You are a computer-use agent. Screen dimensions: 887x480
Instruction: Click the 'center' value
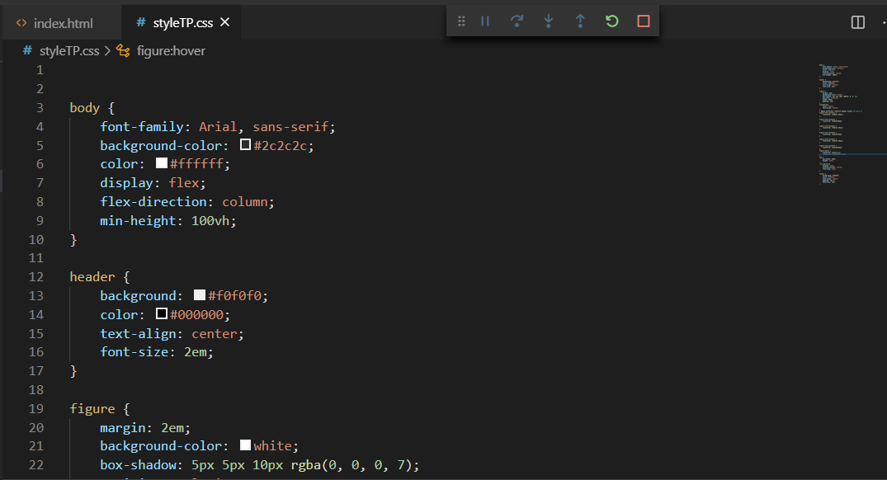tap(214, 333)
